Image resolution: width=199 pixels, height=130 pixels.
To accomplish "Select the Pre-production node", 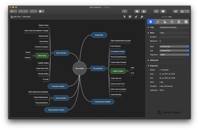I will [x=98, y=68].
